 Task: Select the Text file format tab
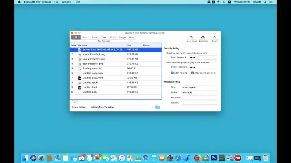104,37
